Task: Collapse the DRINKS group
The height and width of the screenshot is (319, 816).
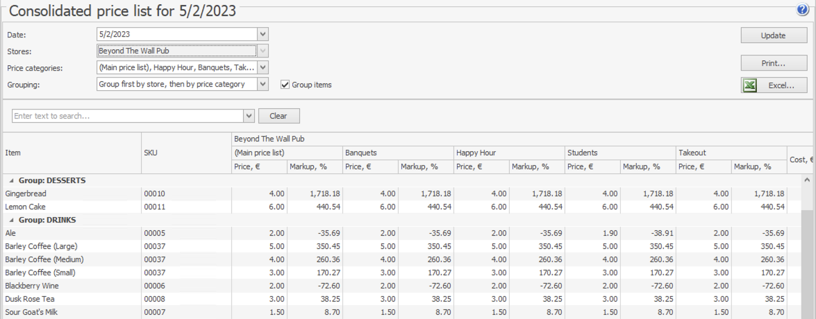Action: pos(10,220)
